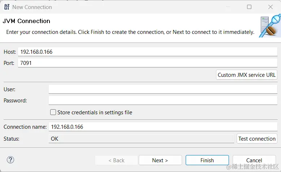Click into the User text field
Image resolution: width=281 pixels, height=172 pixels.
pos(163,89)
